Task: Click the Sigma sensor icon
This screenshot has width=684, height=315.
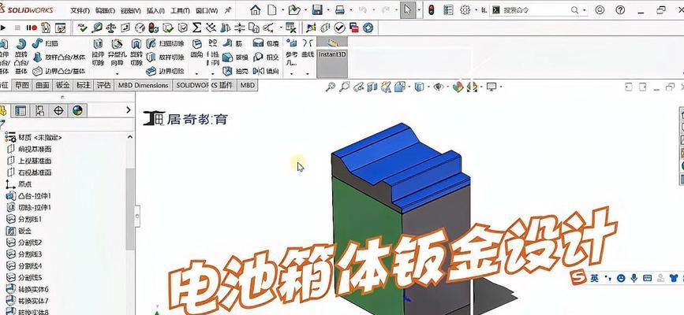Action: click(x=196, y=28)
